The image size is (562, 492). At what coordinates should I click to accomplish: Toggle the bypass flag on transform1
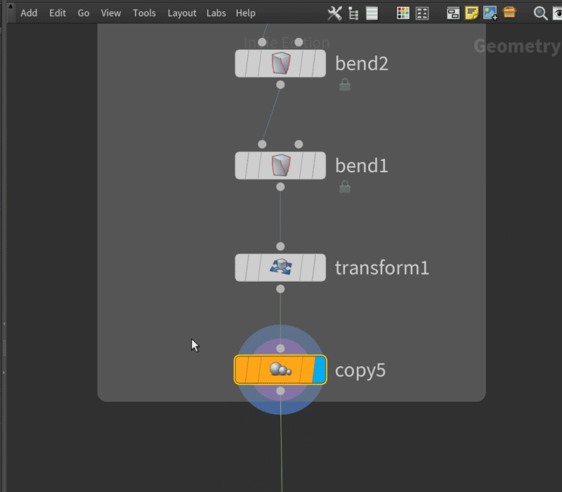click(x=241, y=268)
